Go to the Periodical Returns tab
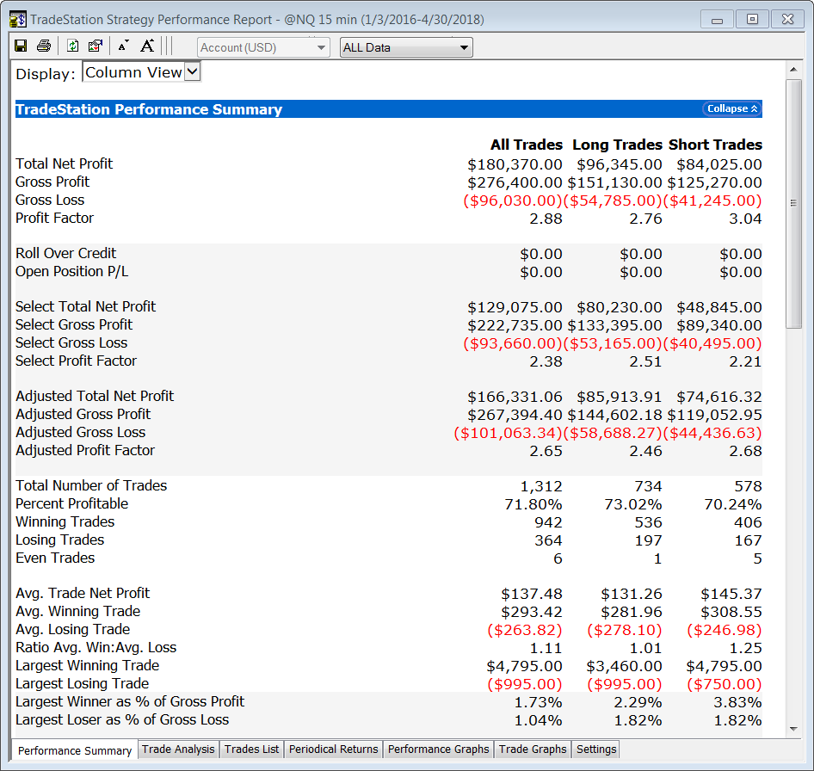Viewport: 814px width, 771px height. pos(333,749)
